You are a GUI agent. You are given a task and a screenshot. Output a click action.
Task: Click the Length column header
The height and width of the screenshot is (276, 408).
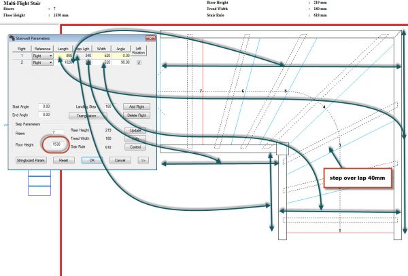tap(63, 49)
